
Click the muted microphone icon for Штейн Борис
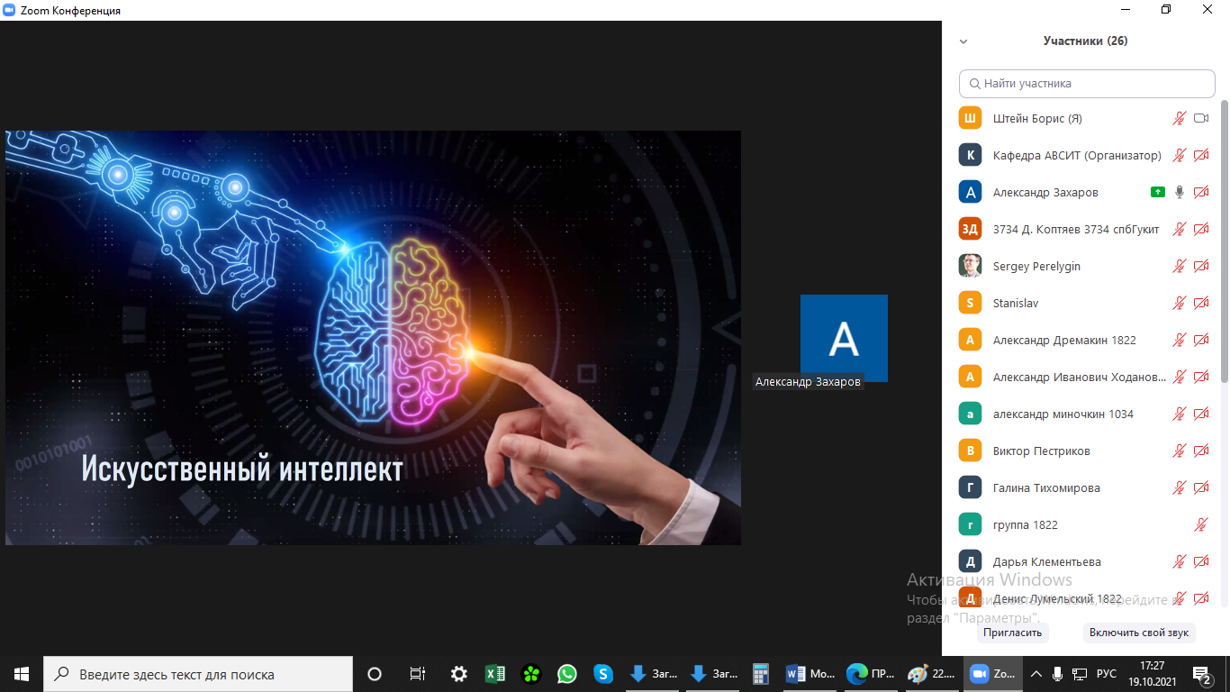(1180, 118)
